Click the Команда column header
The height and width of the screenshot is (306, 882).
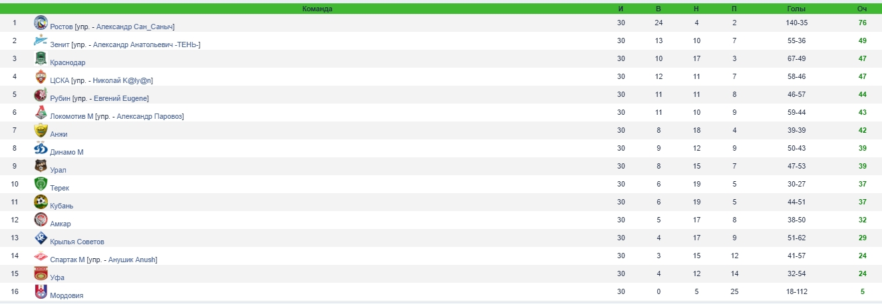coord(317,9)
